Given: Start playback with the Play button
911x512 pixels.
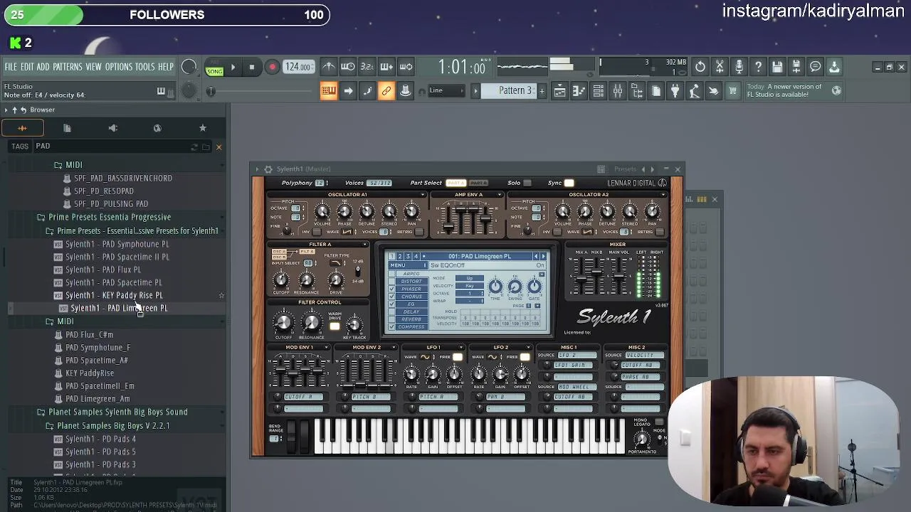Looking at the screenshot, I should pos(233,68).
